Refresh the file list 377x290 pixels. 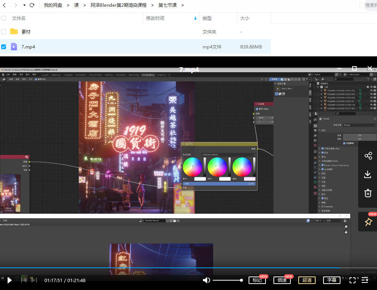click(32, 5)
